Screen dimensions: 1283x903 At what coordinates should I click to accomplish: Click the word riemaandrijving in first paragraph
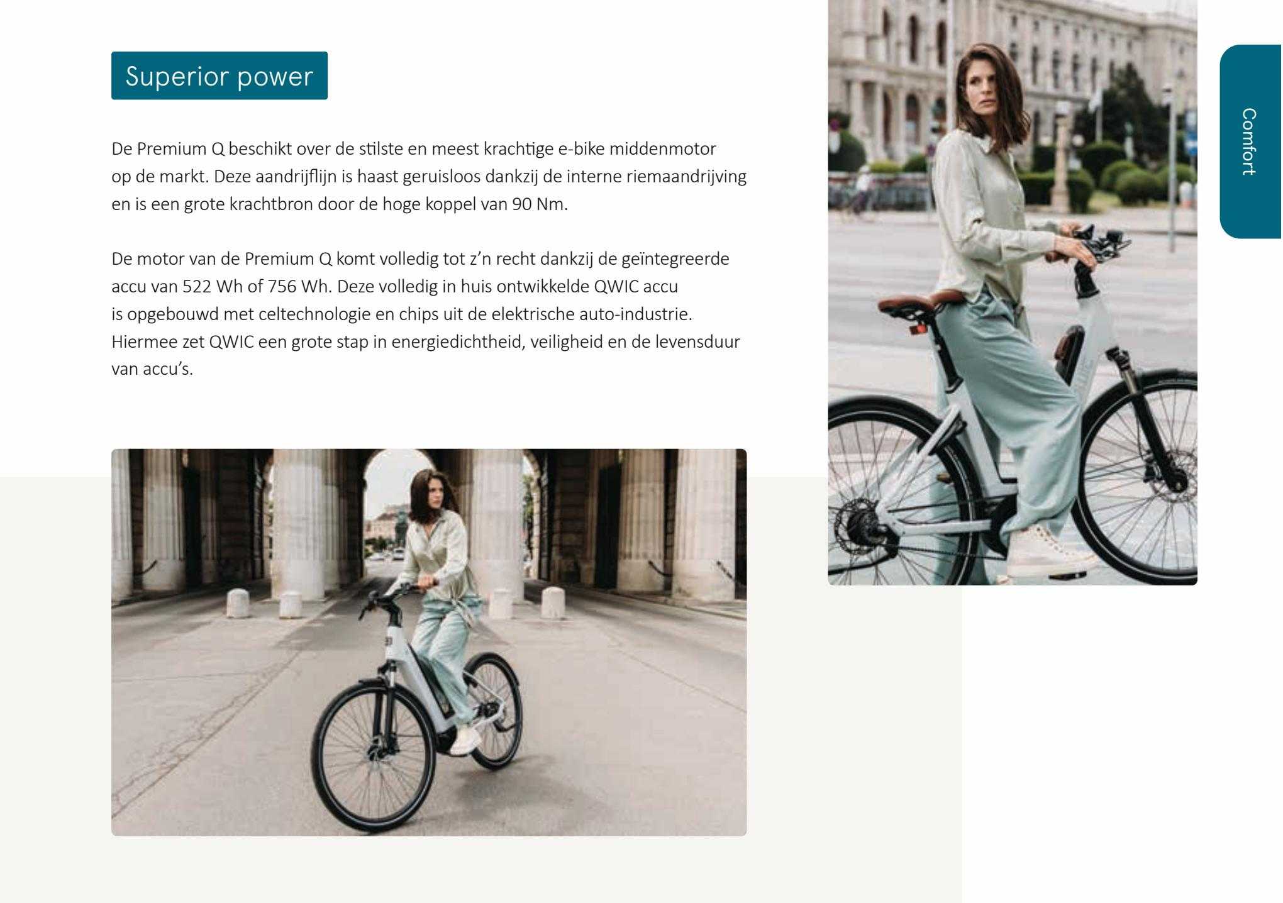[x=687, y=177]
